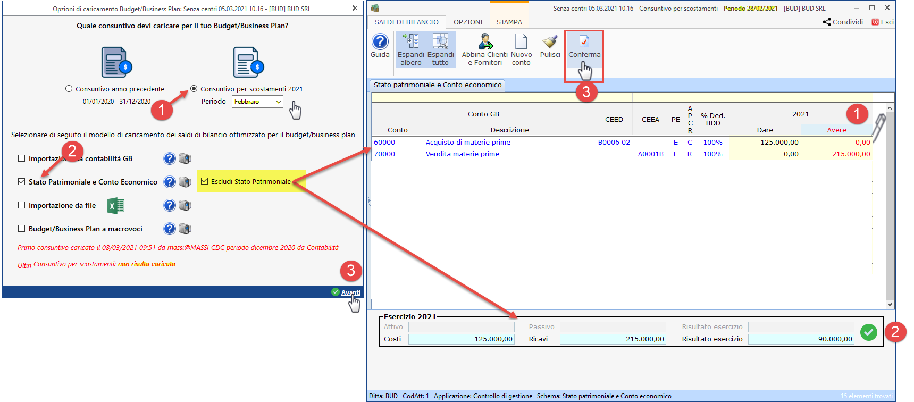Click Risultato esercizio field 90.000,00
This screenshot has width=914, height=402.
[x=801, y=339]
